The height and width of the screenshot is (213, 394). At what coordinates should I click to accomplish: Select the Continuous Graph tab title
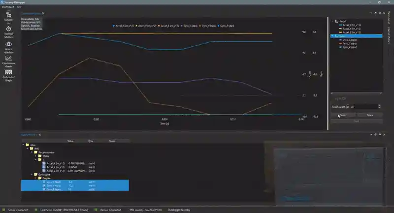tap(31, 13)
